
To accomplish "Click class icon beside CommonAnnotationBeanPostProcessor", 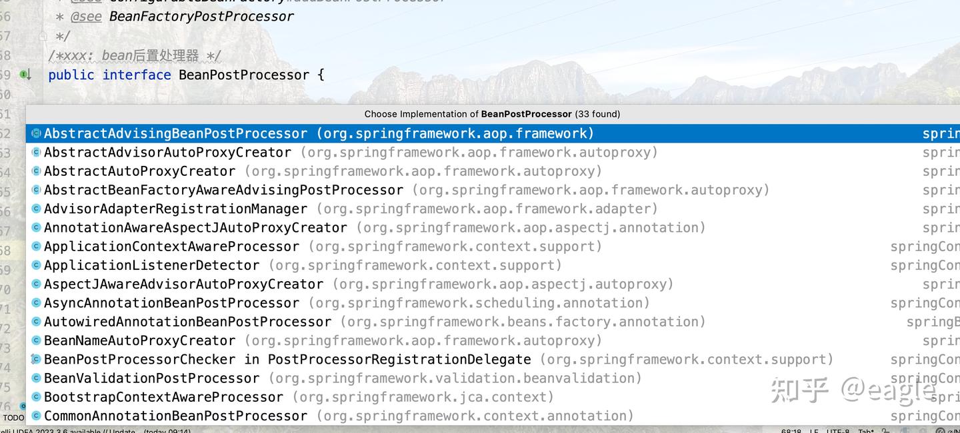I will [x=36, y=416].
